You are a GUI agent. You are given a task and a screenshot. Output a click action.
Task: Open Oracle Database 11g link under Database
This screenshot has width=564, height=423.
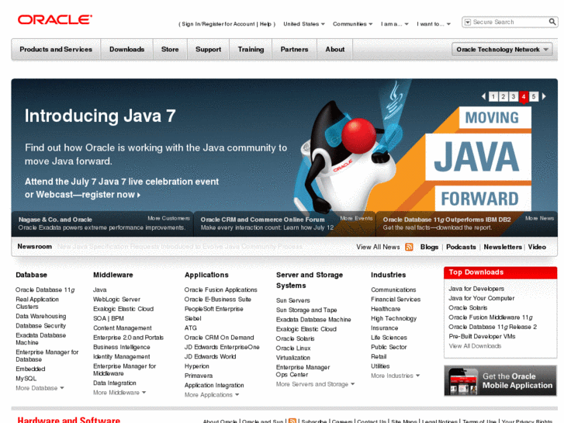(45, 290)
